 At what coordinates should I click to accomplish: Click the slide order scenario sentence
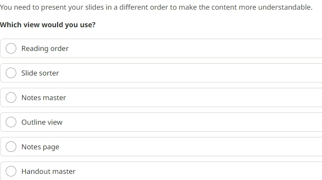[x=156, y=7]
